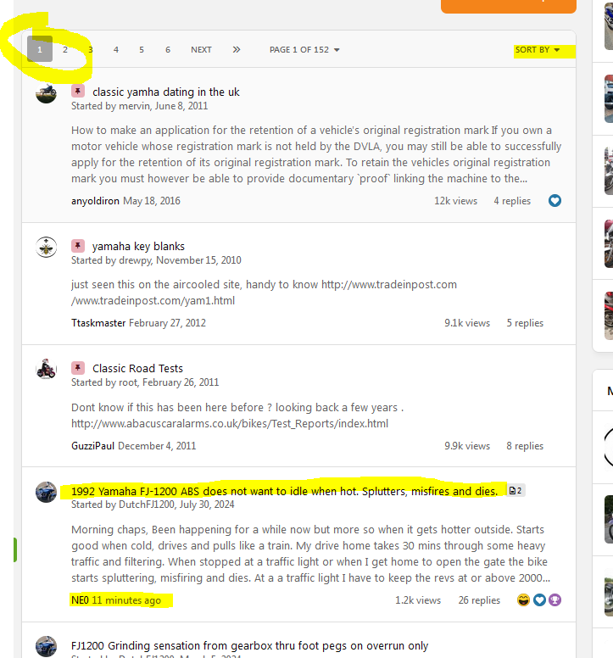Open the SORT BY dropdown
This screenshot has height=658, width=613.
click(x=538, y=49)
